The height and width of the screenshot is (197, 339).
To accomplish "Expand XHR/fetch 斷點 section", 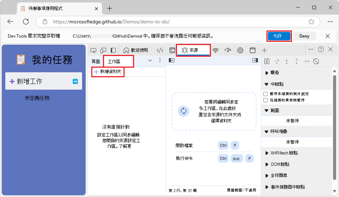I will 297,153.
